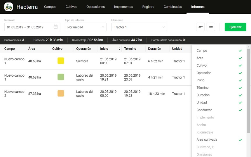Disable the Área cultivada column option
251x157 pixels.
pyautogui.click(x=240, y=140)
